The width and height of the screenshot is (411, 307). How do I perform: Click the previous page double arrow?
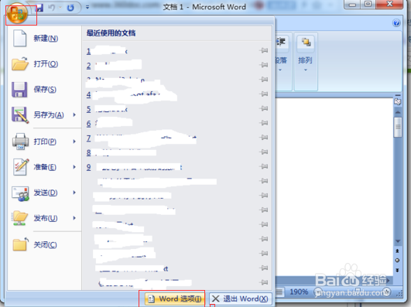click(397, 251)
